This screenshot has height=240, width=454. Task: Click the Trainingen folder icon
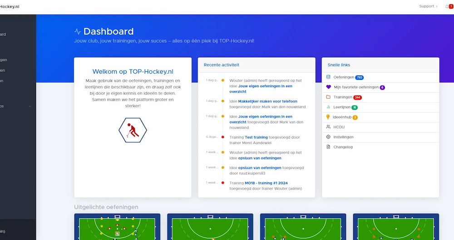[x=329, y=97]
